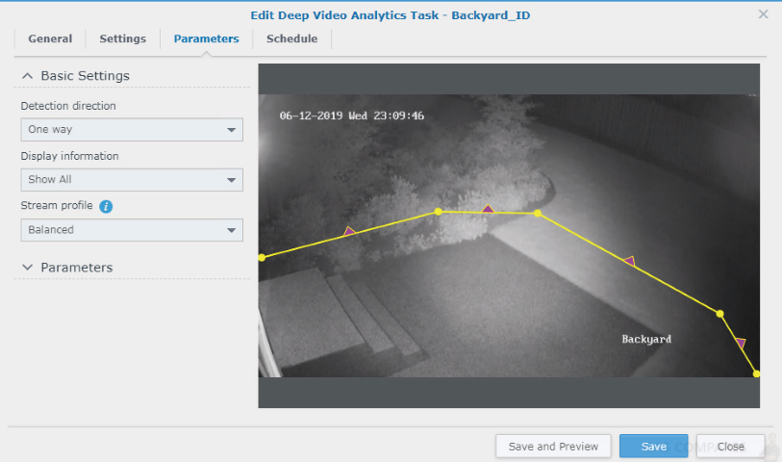The height and width of the screenshot is (462, 782).
Task: Click the Backyard camera label overlay
Action: tap(646, 339)
